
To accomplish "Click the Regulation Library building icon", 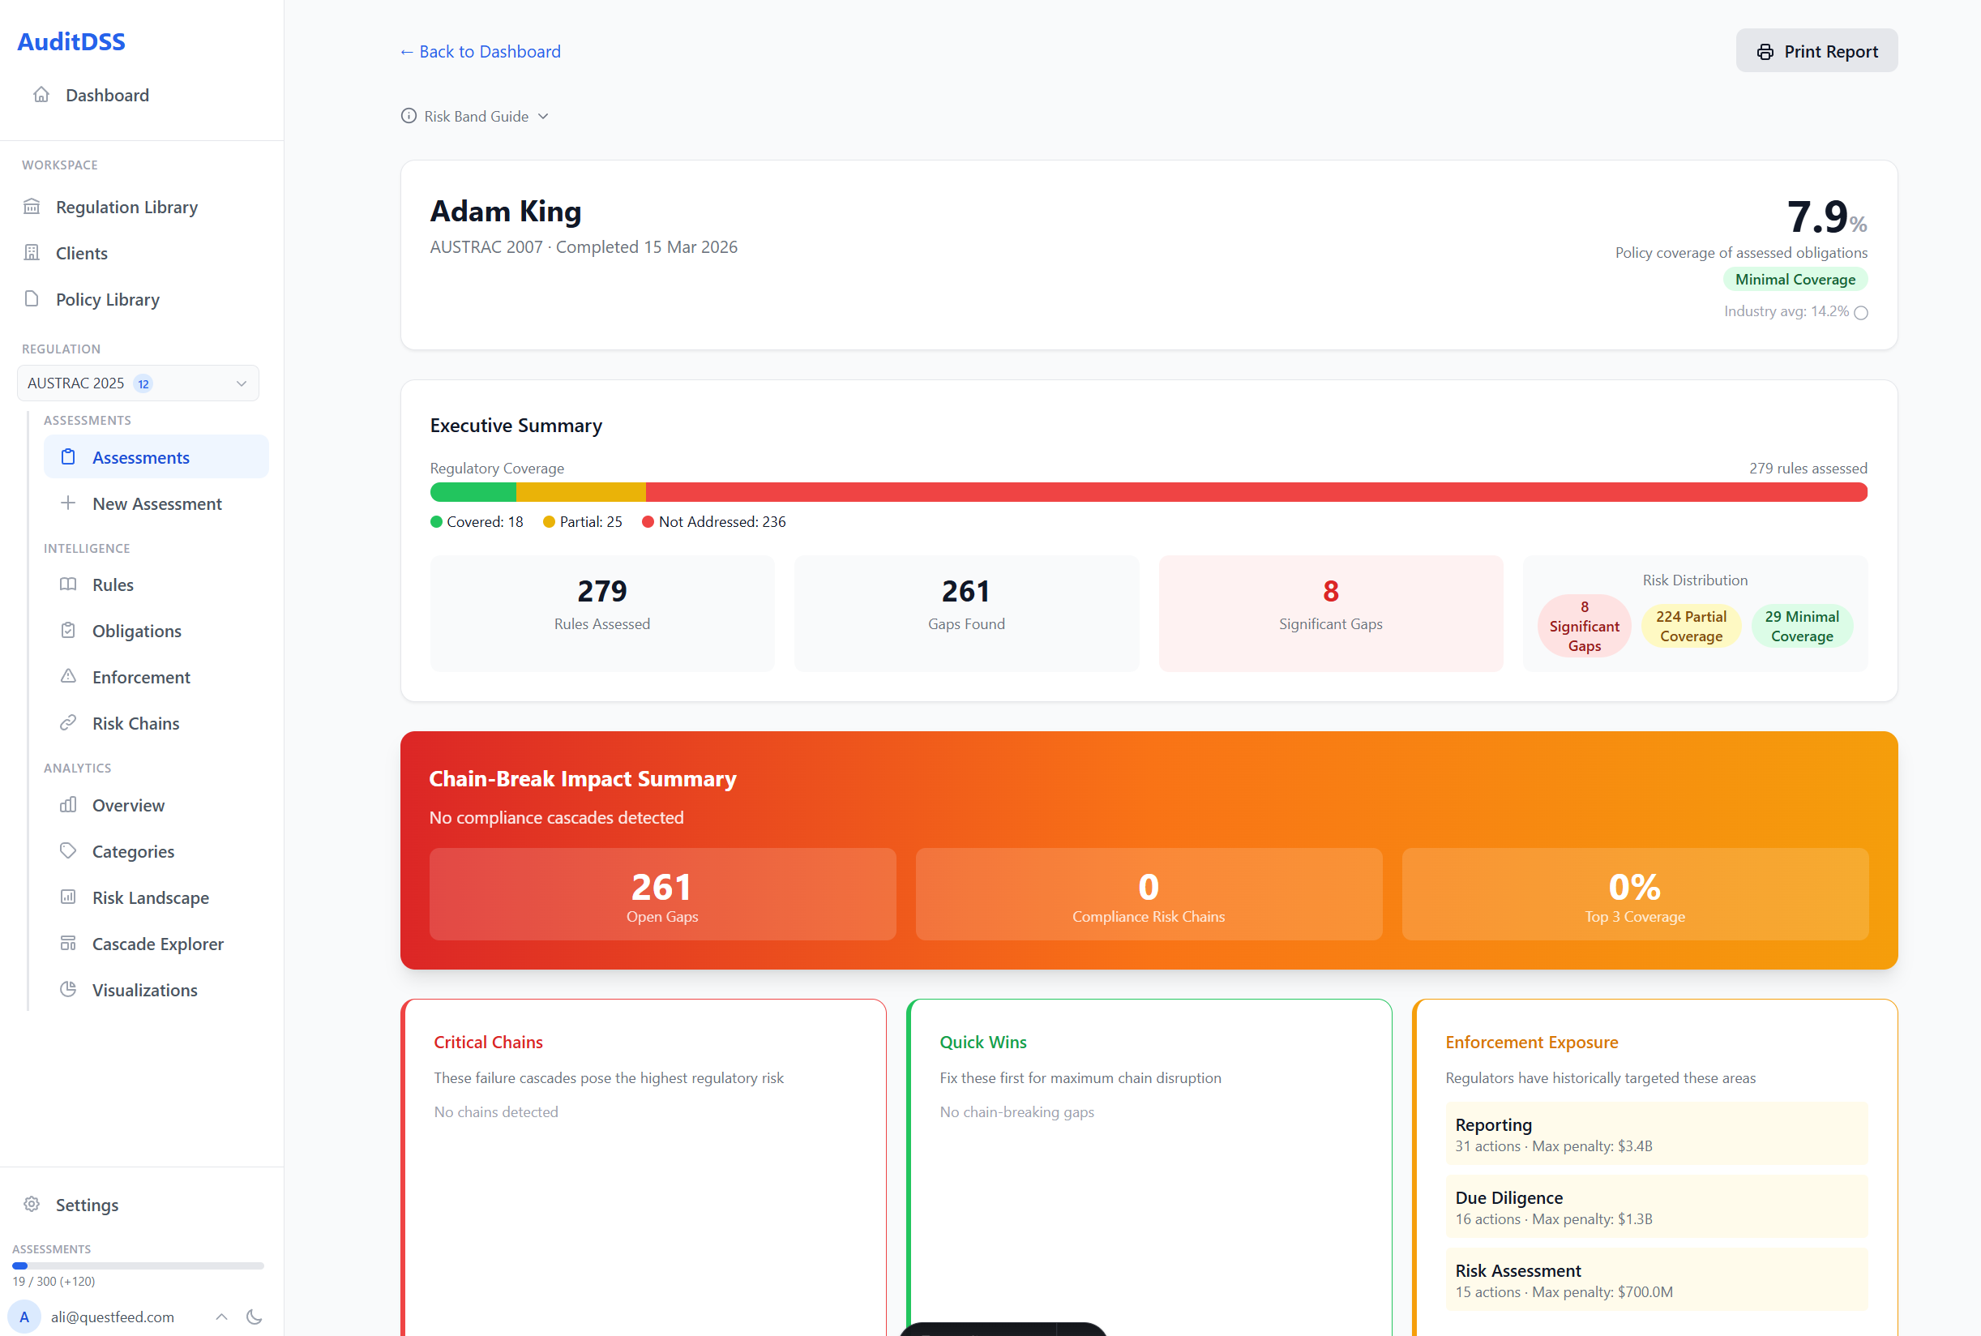I will tap(32, 207).
